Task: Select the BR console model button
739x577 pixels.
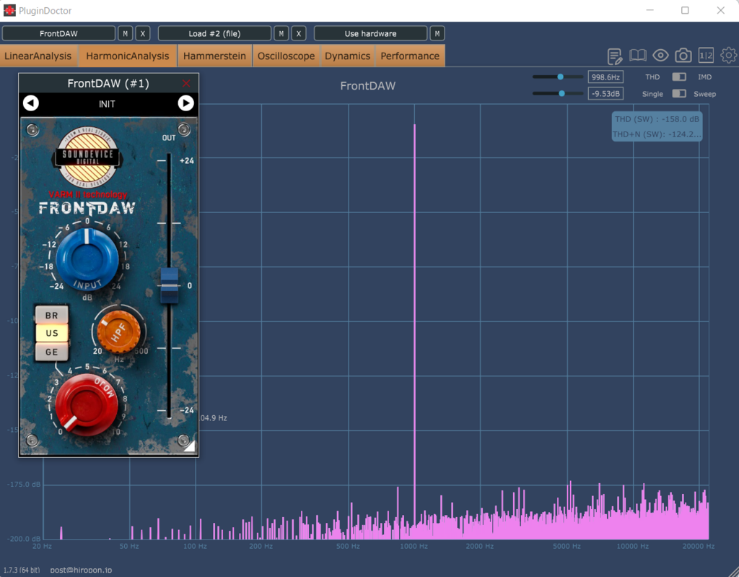Action: [x=52, y=315]
